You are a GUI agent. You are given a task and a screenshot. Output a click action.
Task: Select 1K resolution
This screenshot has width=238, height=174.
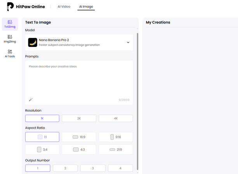pos(42,118)
